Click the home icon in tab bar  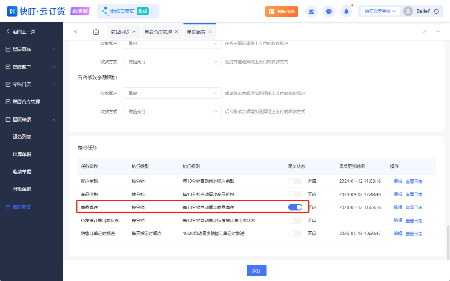click(96, 32)
